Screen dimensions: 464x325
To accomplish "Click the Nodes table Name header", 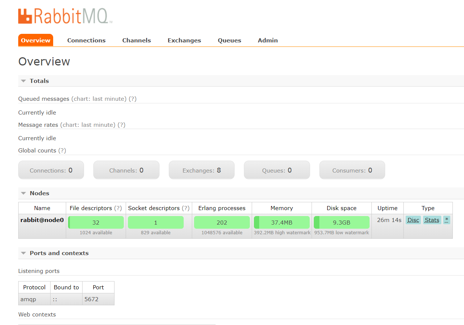I will click(x=42, y=208).
